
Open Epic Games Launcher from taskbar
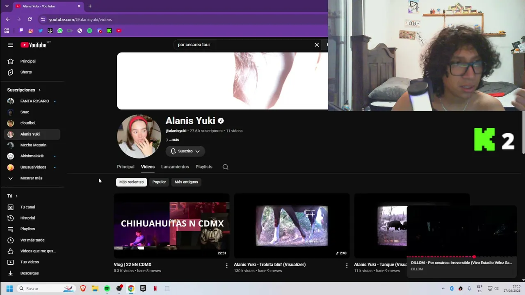[x=143, y=288]
